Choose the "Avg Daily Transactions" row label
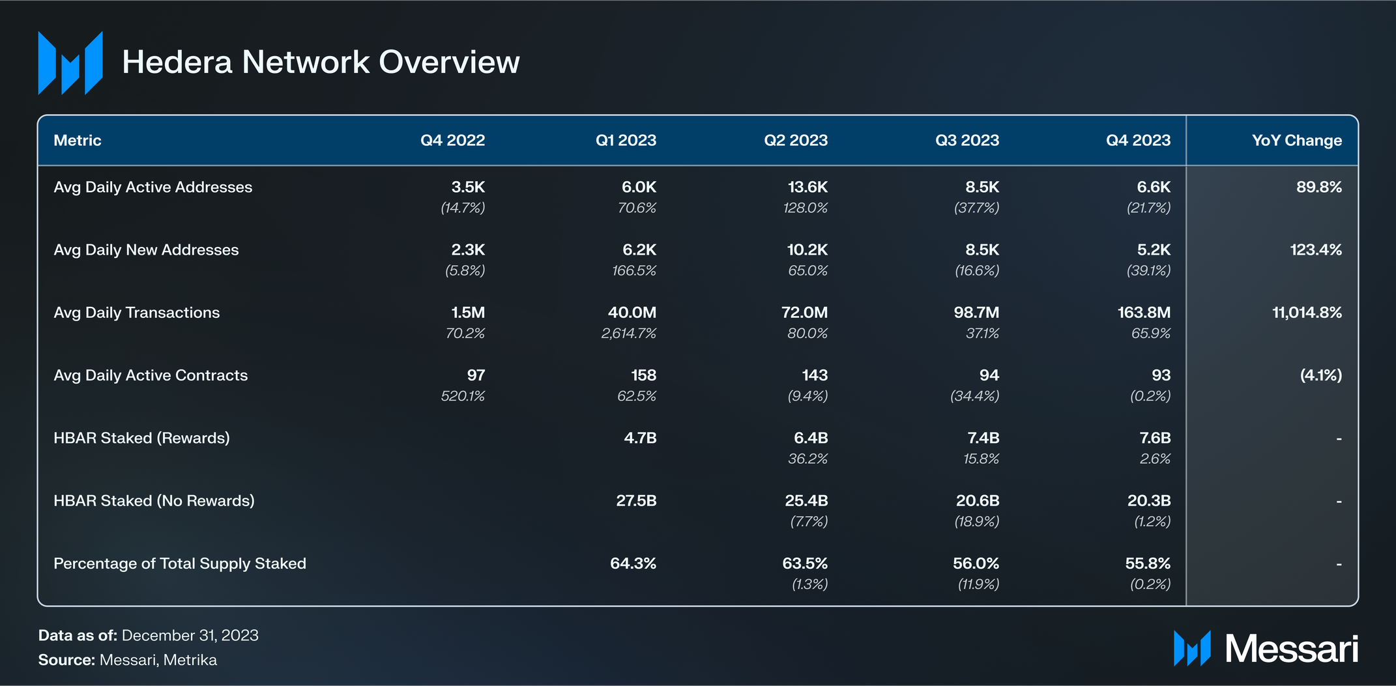The width and height of the screenshot is (1396, 686). pos(137,313)
